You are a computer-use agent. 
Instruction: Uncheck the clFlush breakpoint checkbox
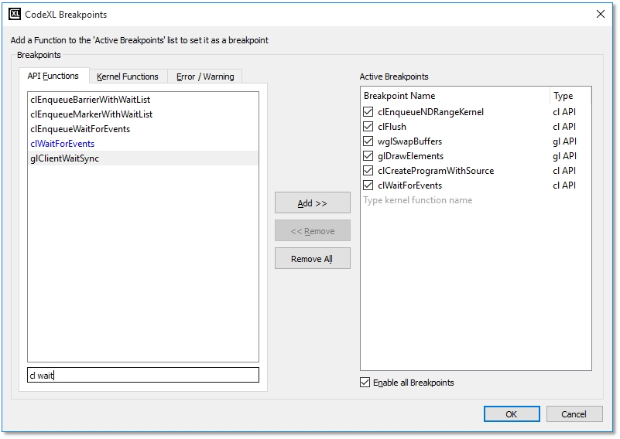[368, 126]
